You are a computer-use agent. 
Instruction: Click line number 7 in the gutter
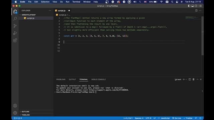click(59, 36)
